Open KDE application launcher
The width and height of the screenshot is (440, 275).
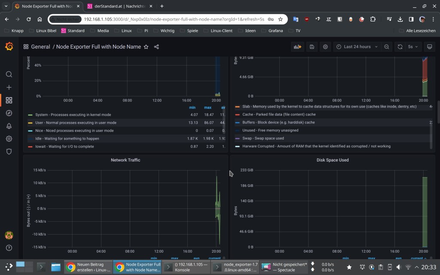click(x=9, y=267)
